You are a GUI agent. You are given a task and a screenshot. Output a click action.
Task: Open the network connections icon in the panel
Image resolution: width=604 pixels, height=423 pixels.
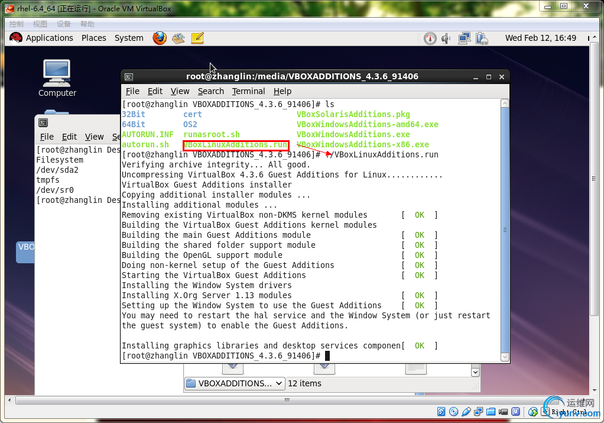[464, 38]
